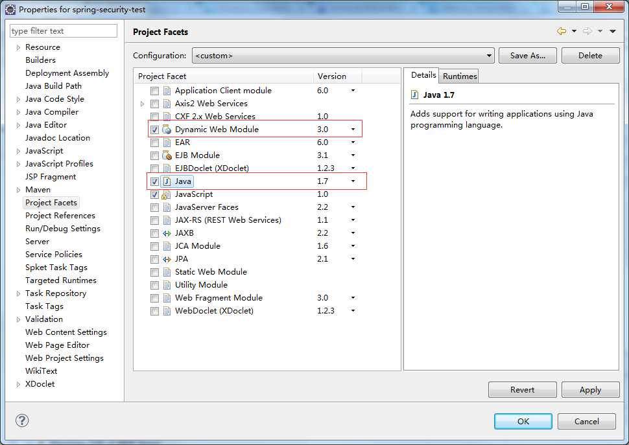Click the JavaServer Faces document icon
The width and height of the screenshot is (629, 445).
167,207
